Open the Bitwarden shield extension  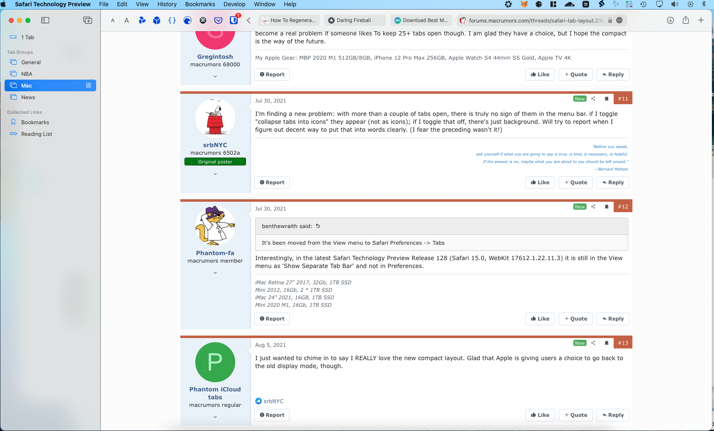(x=234, y=20)
